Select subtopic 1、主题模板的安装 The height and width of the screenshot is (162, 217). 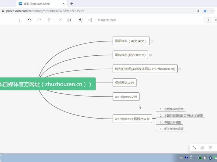(172, 109)
